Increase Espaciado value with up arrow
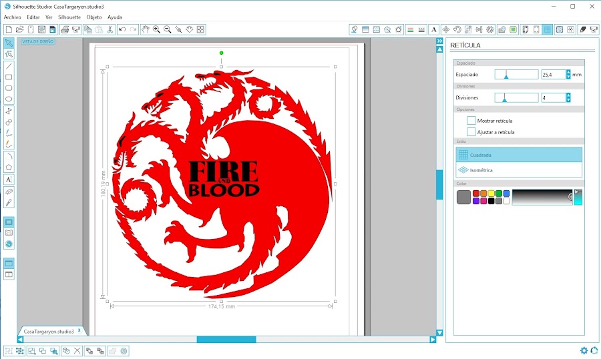The width and height of the screenshot is (601, 359). 568,72
